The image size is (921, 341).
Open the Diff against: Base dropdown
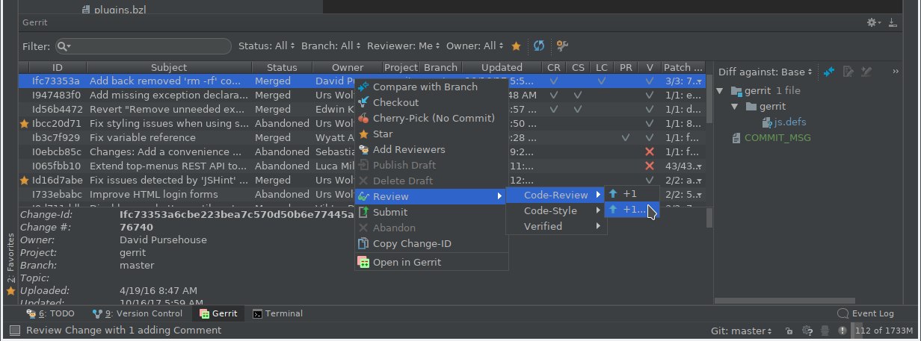[x=765, y=72]
